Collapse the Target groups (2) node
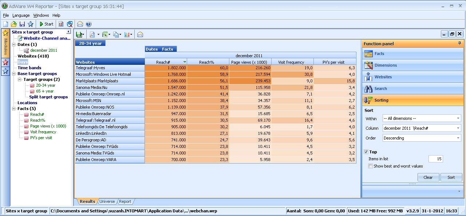 [20, 79]
